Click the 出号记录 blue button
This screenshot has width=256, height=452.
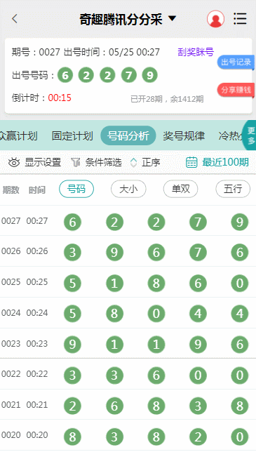click(236, 62)
